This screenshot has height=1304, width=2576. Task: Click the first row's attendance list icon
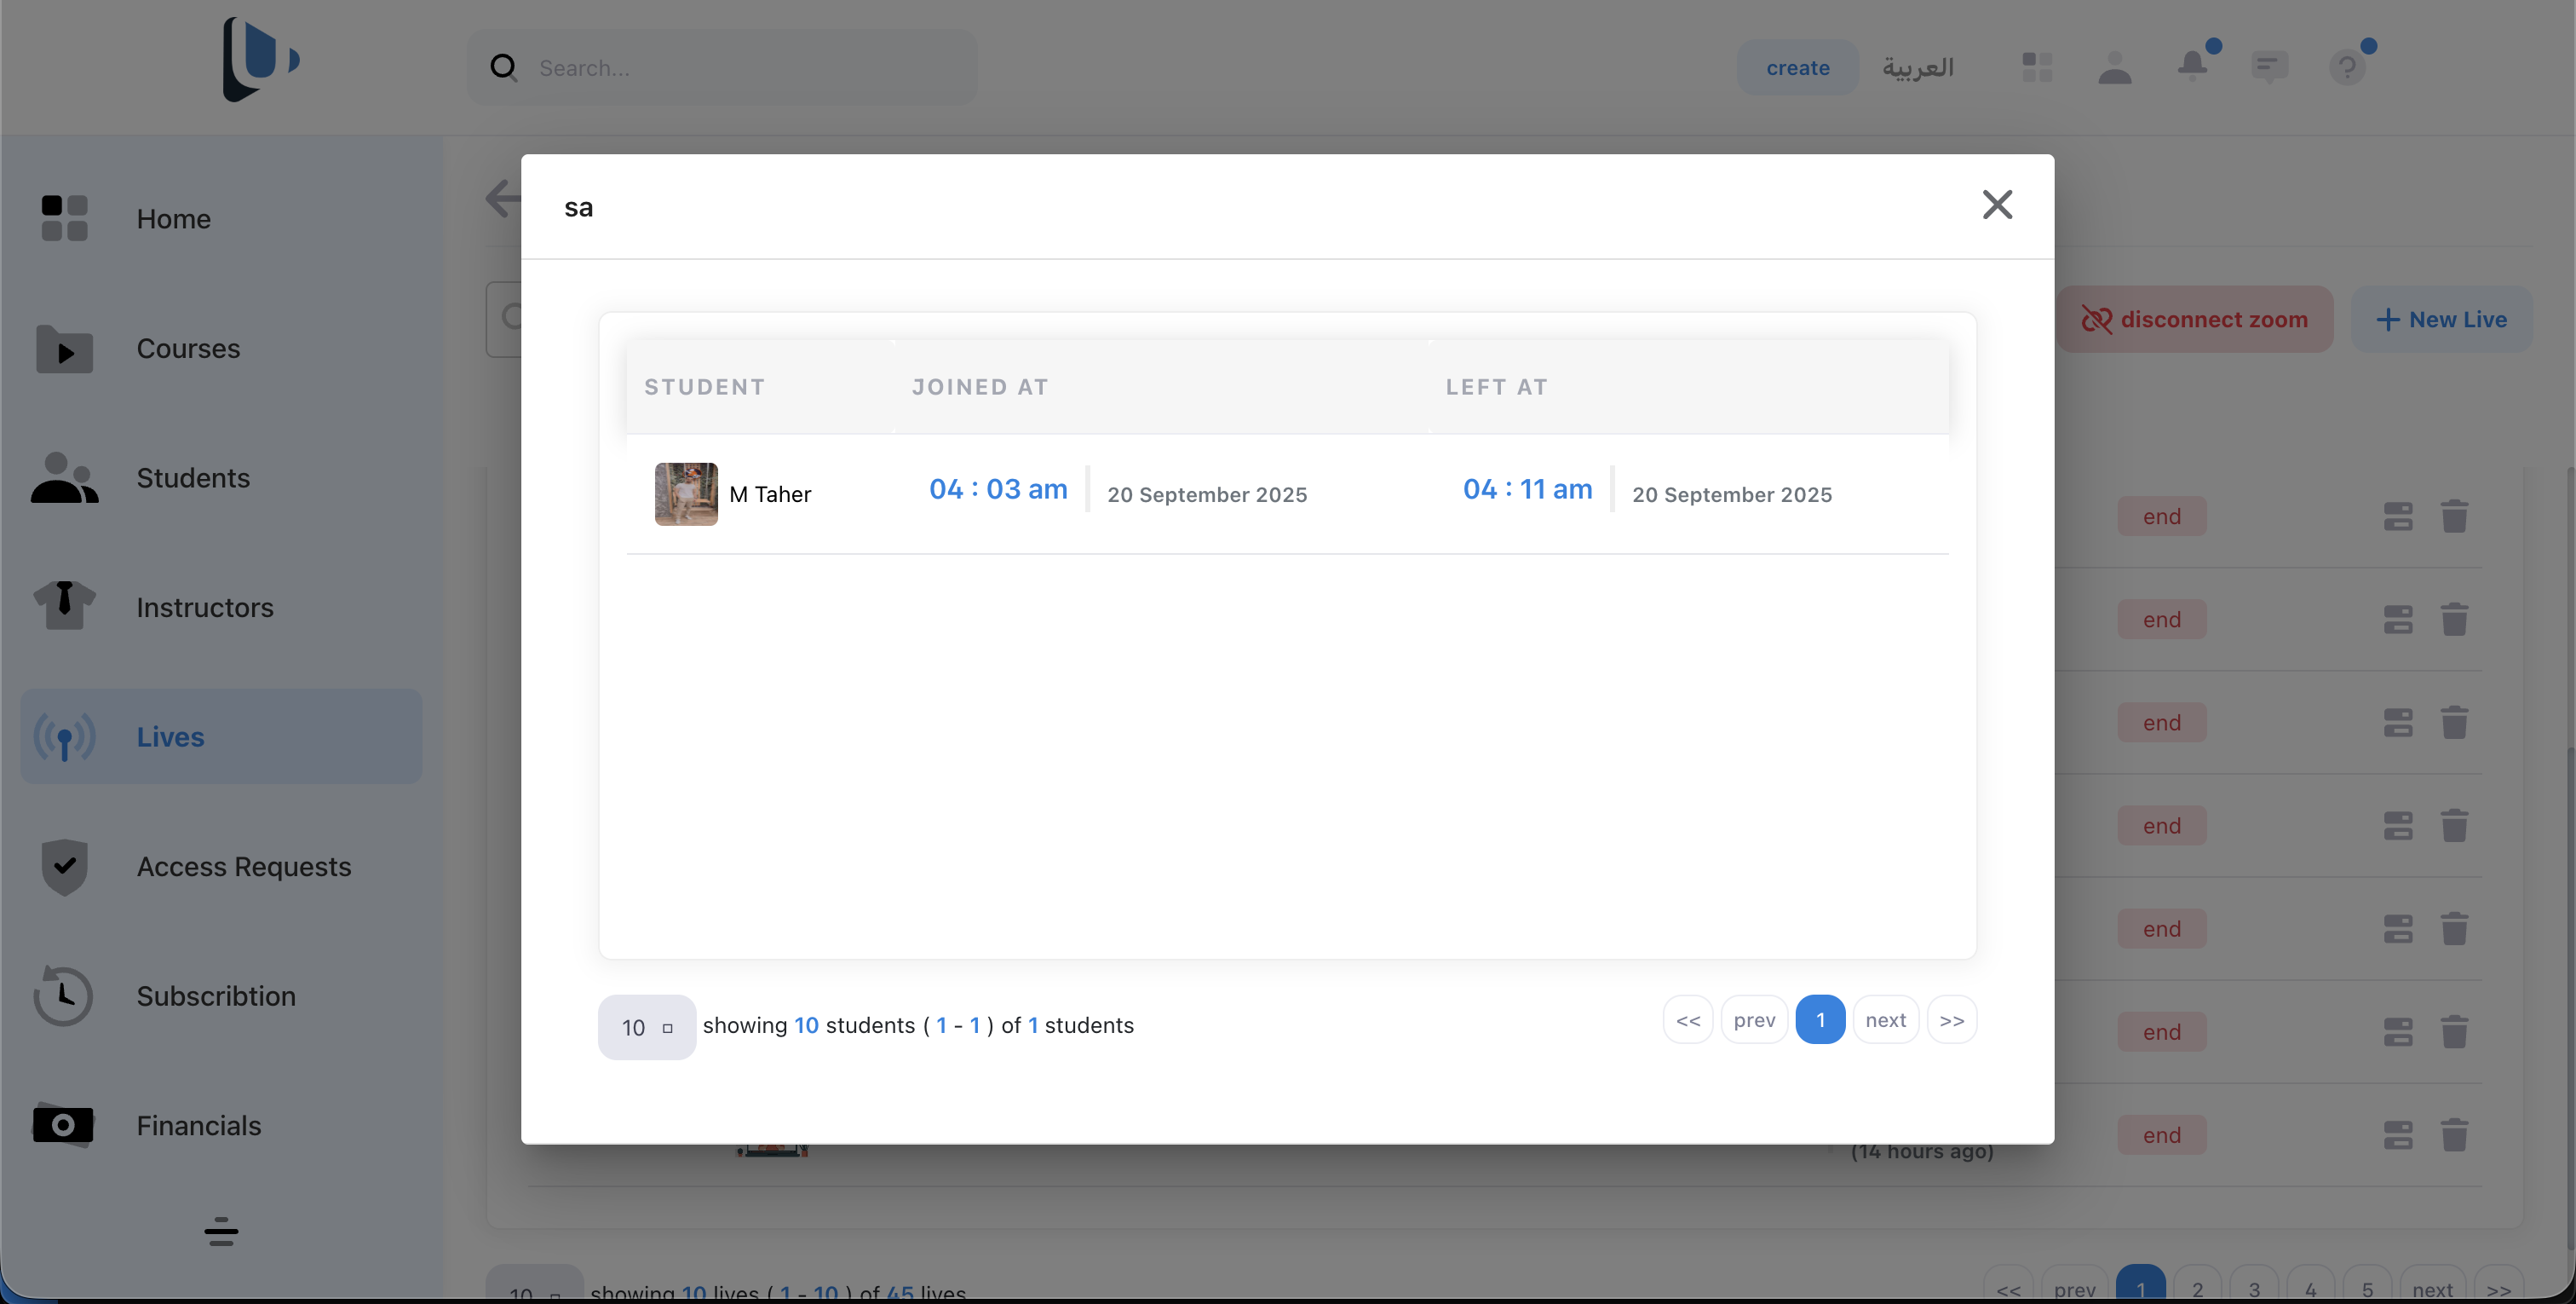point(2397,516)
